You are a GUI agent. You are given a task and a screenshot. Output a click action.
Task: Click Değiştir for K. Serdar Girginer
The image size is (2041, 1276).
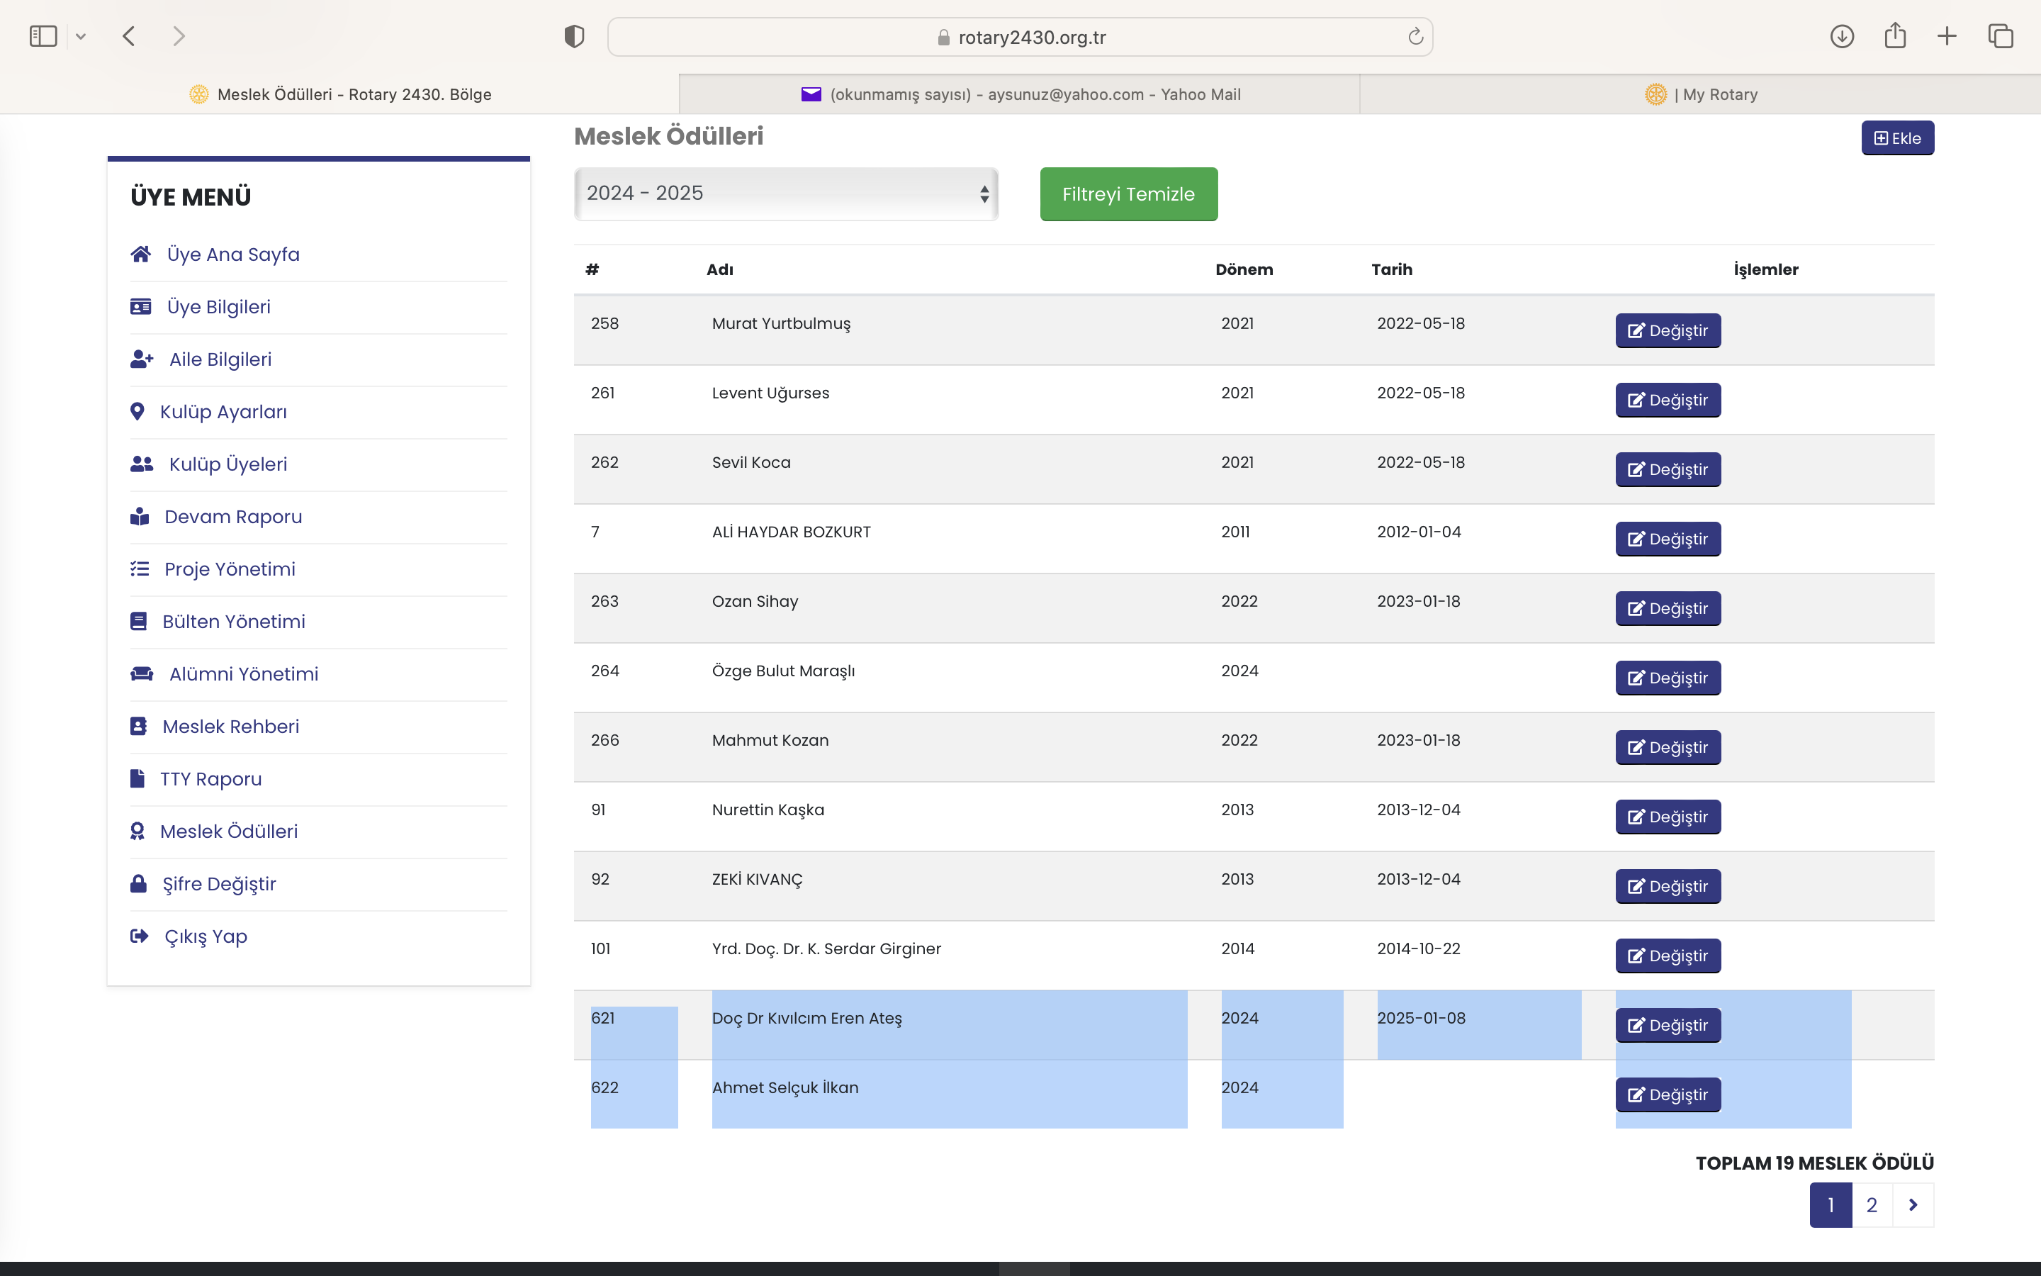pyautogui.click(x=1668, y=956)
